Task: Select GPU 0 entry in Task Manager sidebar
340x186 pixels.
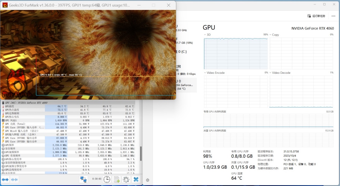Action: coord(186,85)
